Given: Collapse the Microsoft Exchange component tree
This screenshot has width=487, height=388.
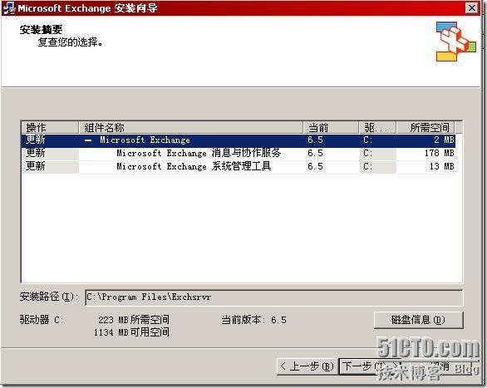Looking at the screenshot, I should (x=88, y=140).
